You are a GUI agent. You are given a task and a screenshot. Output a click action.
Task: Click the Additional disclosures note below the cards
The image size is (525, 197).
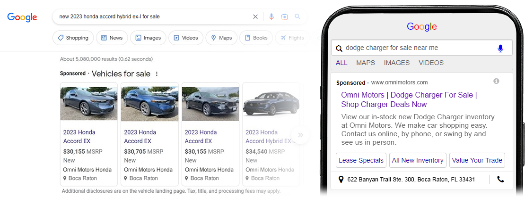click(171, 191)
